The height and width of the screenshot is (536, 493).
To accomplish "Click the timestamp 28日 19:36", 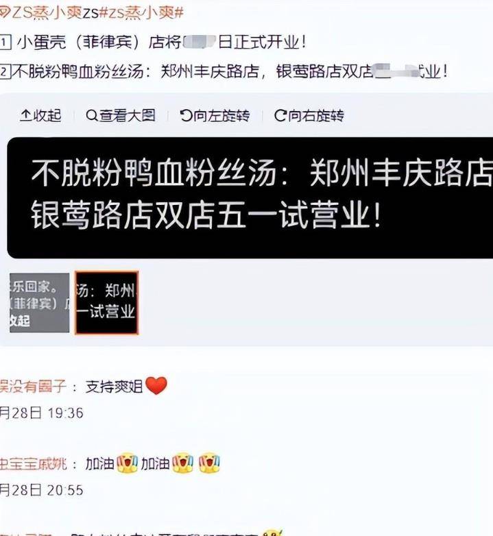I will click(x=41, y=413).
